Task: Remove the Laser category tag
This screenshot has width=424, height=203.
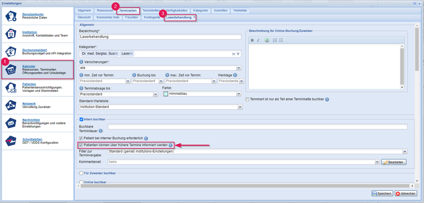Action: [131, 54]
